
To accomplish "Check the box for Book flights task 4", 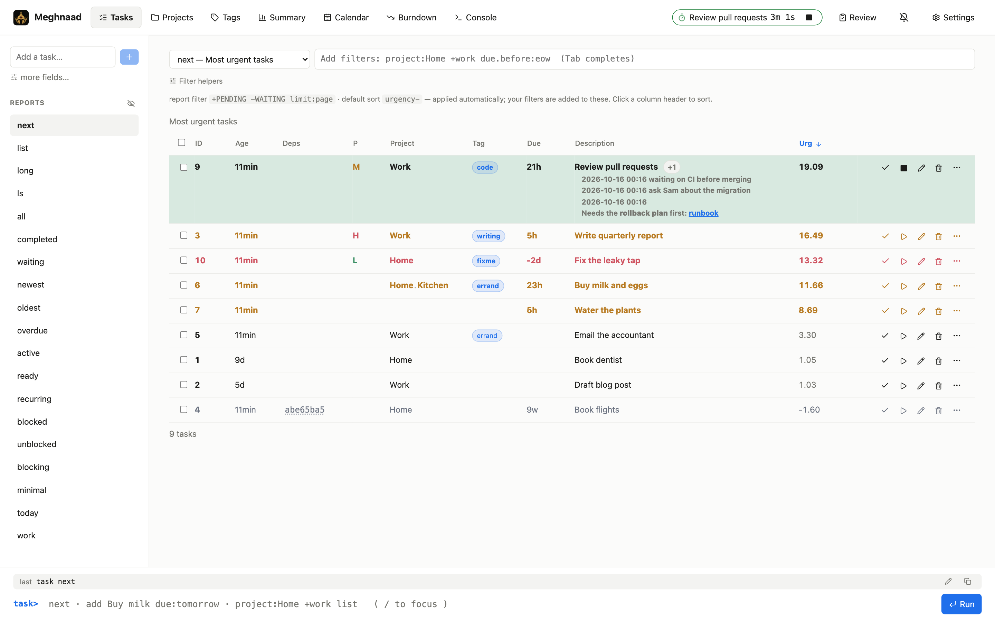I will tap(184, 409).
